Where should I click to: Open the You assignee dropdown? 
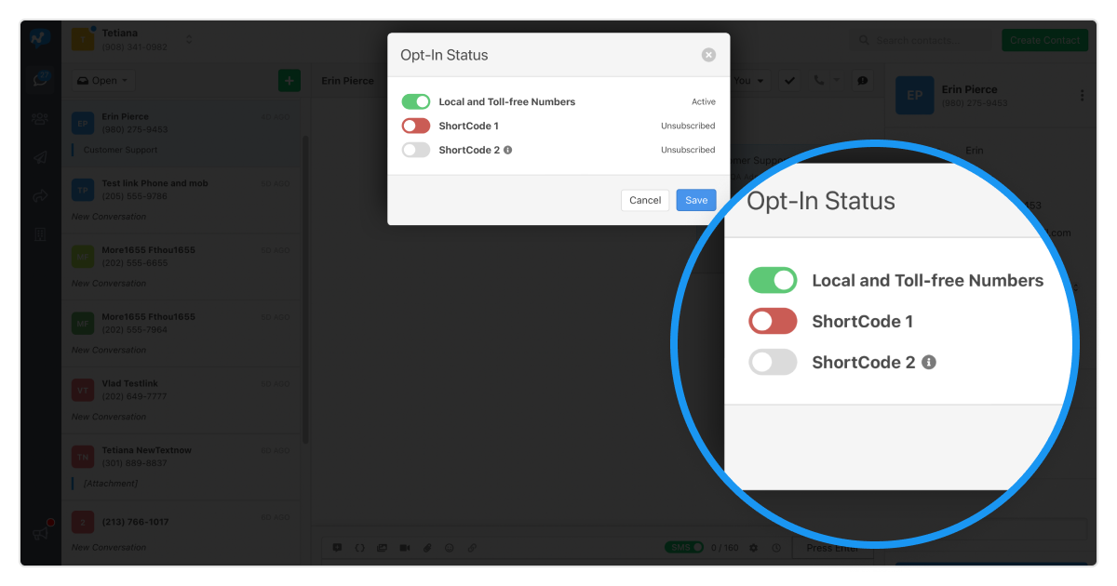[748, 81]
